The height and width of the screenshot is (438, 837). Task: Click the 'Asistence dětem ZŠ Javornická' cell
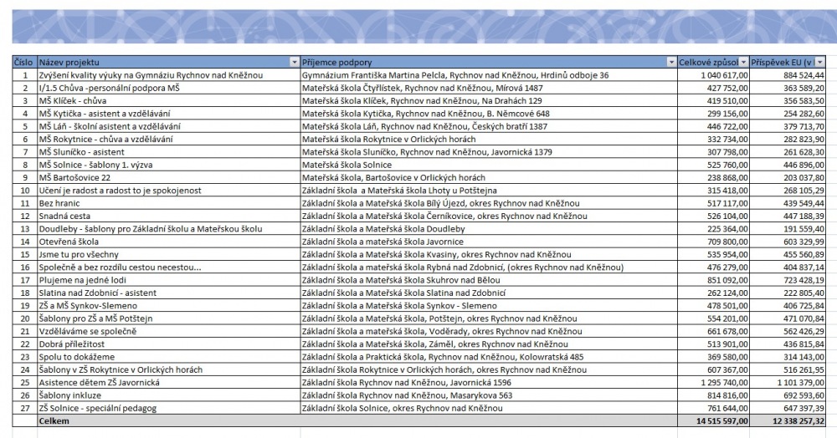point(169,382)
